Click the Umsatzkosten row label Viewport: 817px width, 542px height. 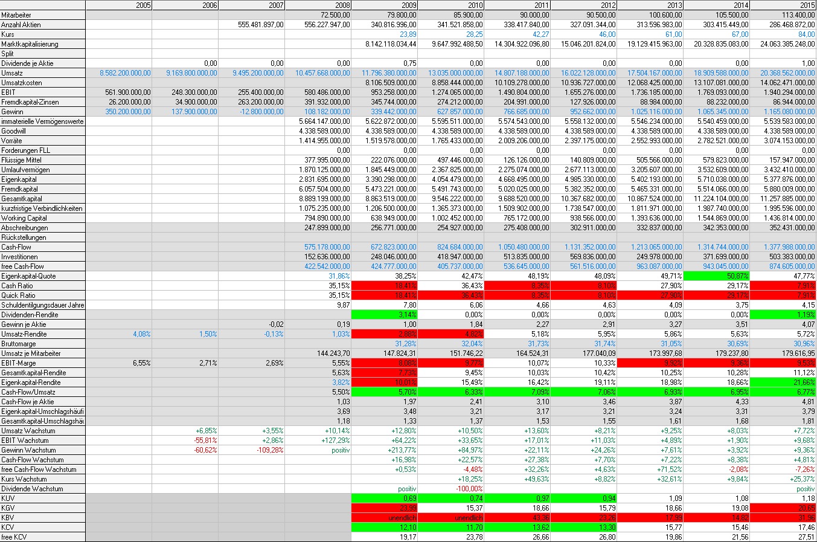43,82
